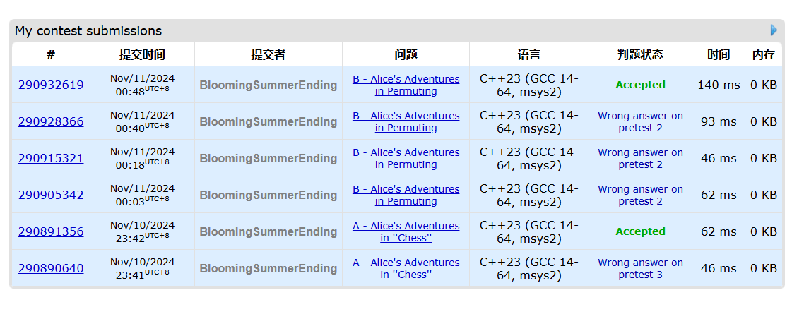Click the wrong answer verdict for submission 290915321
This screenshot has width=792, height=319.
pos(640,159)
